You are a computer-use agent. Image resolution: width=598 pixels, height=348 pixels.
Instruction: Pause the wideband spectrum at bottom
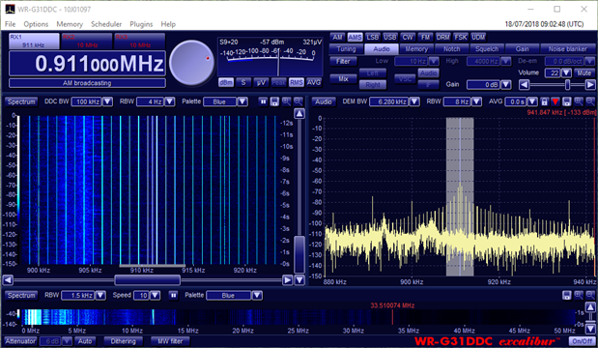(x=173, y=296)
